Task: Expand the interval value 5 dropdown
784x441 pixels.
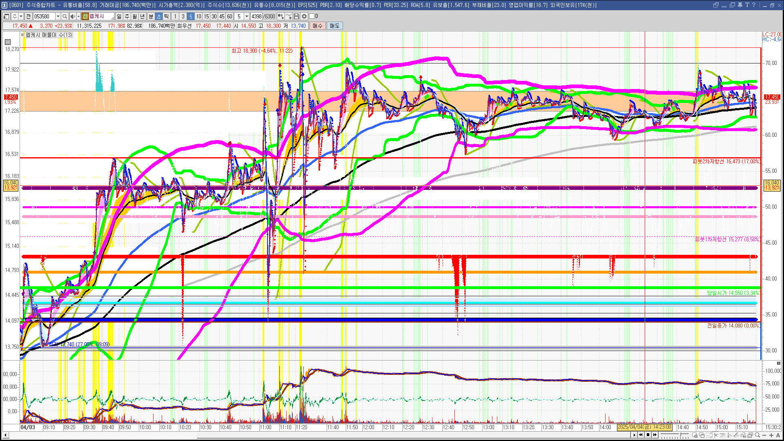Action: (247, 16)
